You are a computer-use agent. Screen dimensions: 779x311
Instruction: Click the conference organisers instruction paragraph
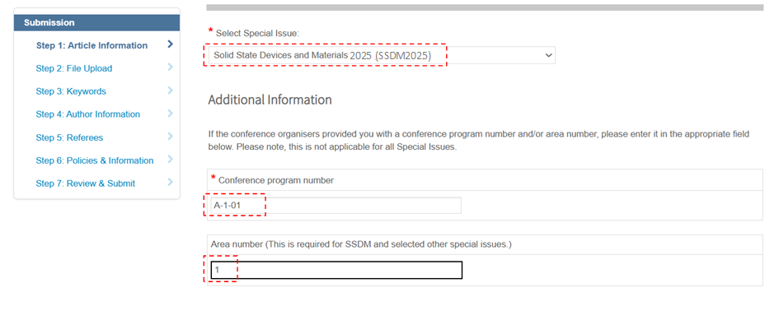coord(478,141)
